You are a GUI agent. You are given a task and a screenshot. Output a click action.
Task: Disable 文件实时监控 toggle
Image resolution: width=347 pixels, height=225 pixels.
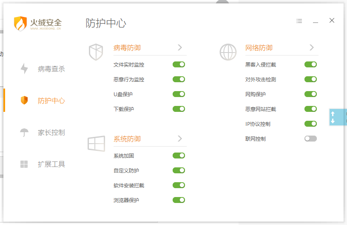[x=179, y=64]
